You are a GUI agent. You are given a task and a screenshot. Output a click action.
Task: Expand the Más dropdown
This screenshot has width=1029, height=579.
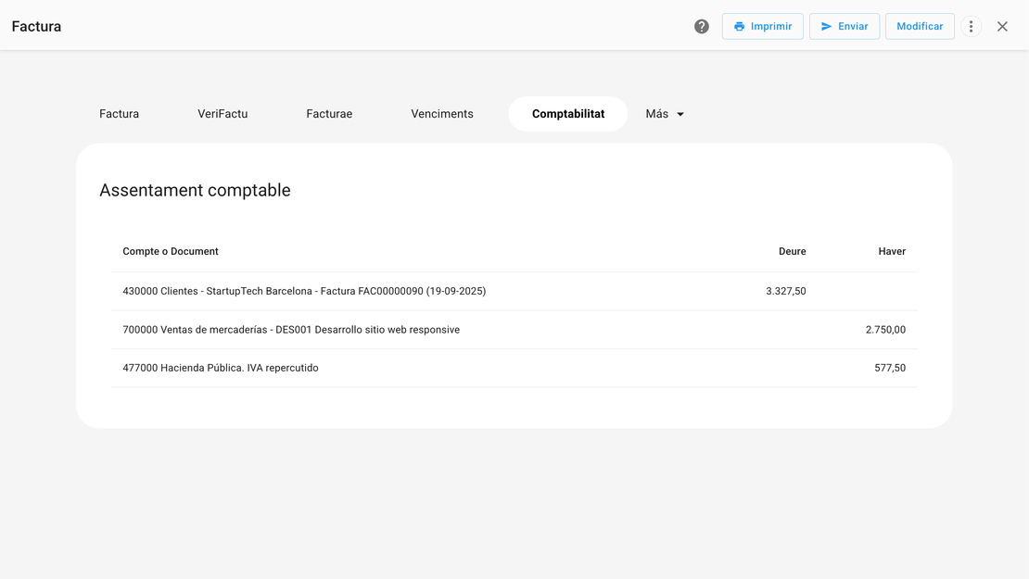tap(665, 114)
